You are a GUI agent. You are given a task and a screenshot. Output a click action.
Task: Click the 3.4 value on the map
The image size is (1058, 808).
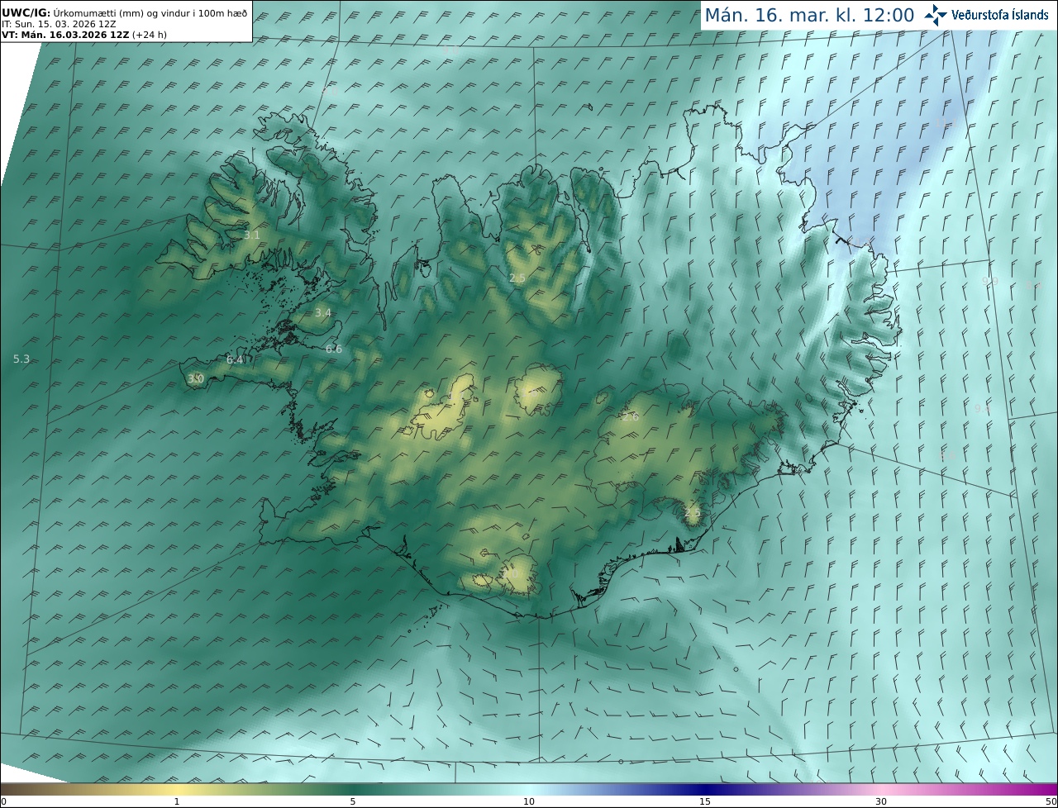coord(322,313)
